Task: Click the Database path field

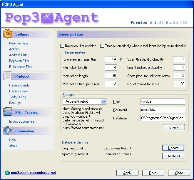Action: tap(163, 118)
